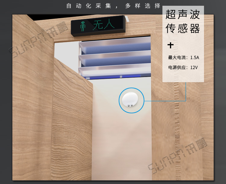The height and width of the screenshot is (184, 226).
Task: Select the 电源供应：12V specification line
Action: (x=183, y=67)
